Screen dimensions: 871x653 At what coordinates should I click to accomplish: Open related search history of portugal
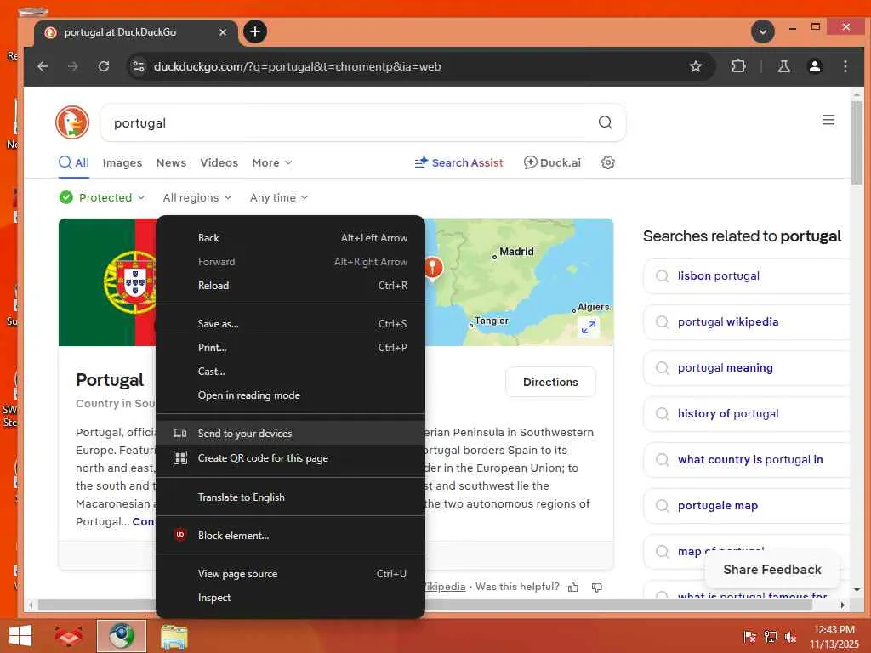click(x=746, y=414)
